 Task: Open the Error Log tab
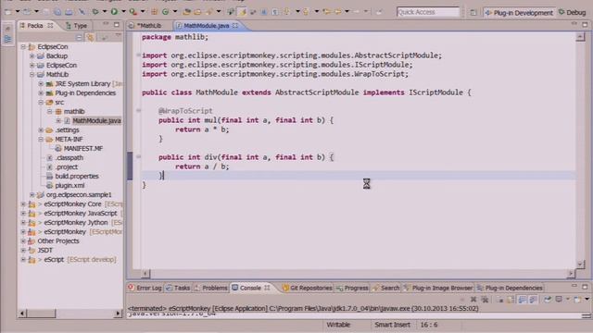tap(145, 288)
